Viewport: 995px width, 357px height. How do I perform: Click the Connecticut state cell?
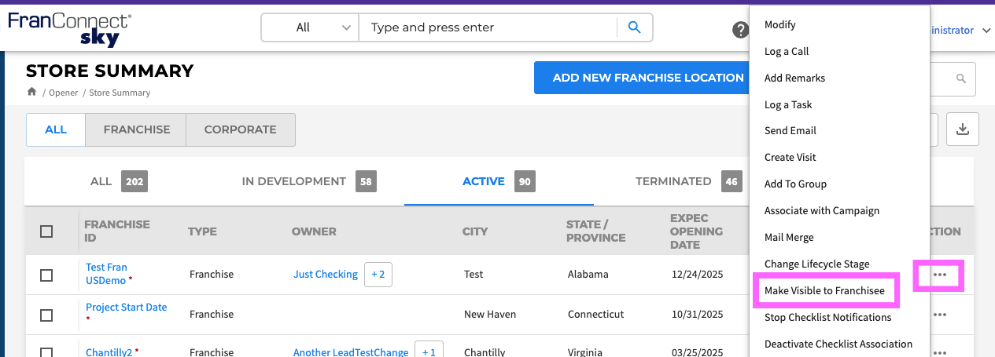595,315
